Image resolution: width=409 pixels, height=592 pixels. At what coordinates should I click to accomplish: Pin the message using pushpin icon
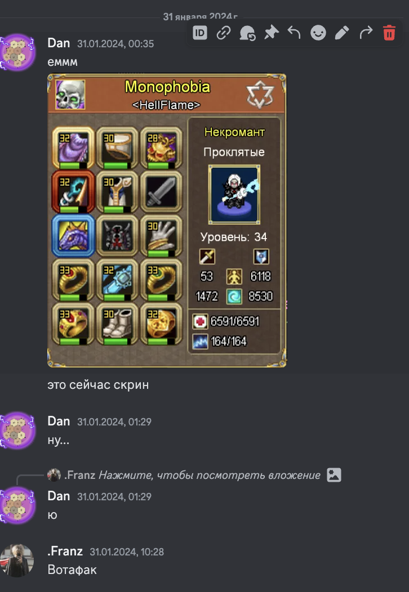point(271,33)
